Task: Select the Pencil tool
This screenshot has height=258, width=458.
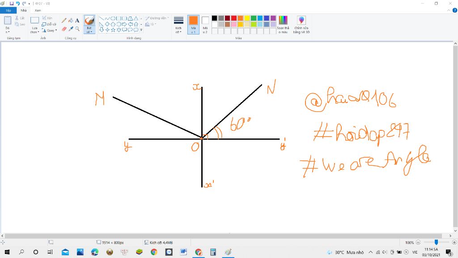Action: 64,21
